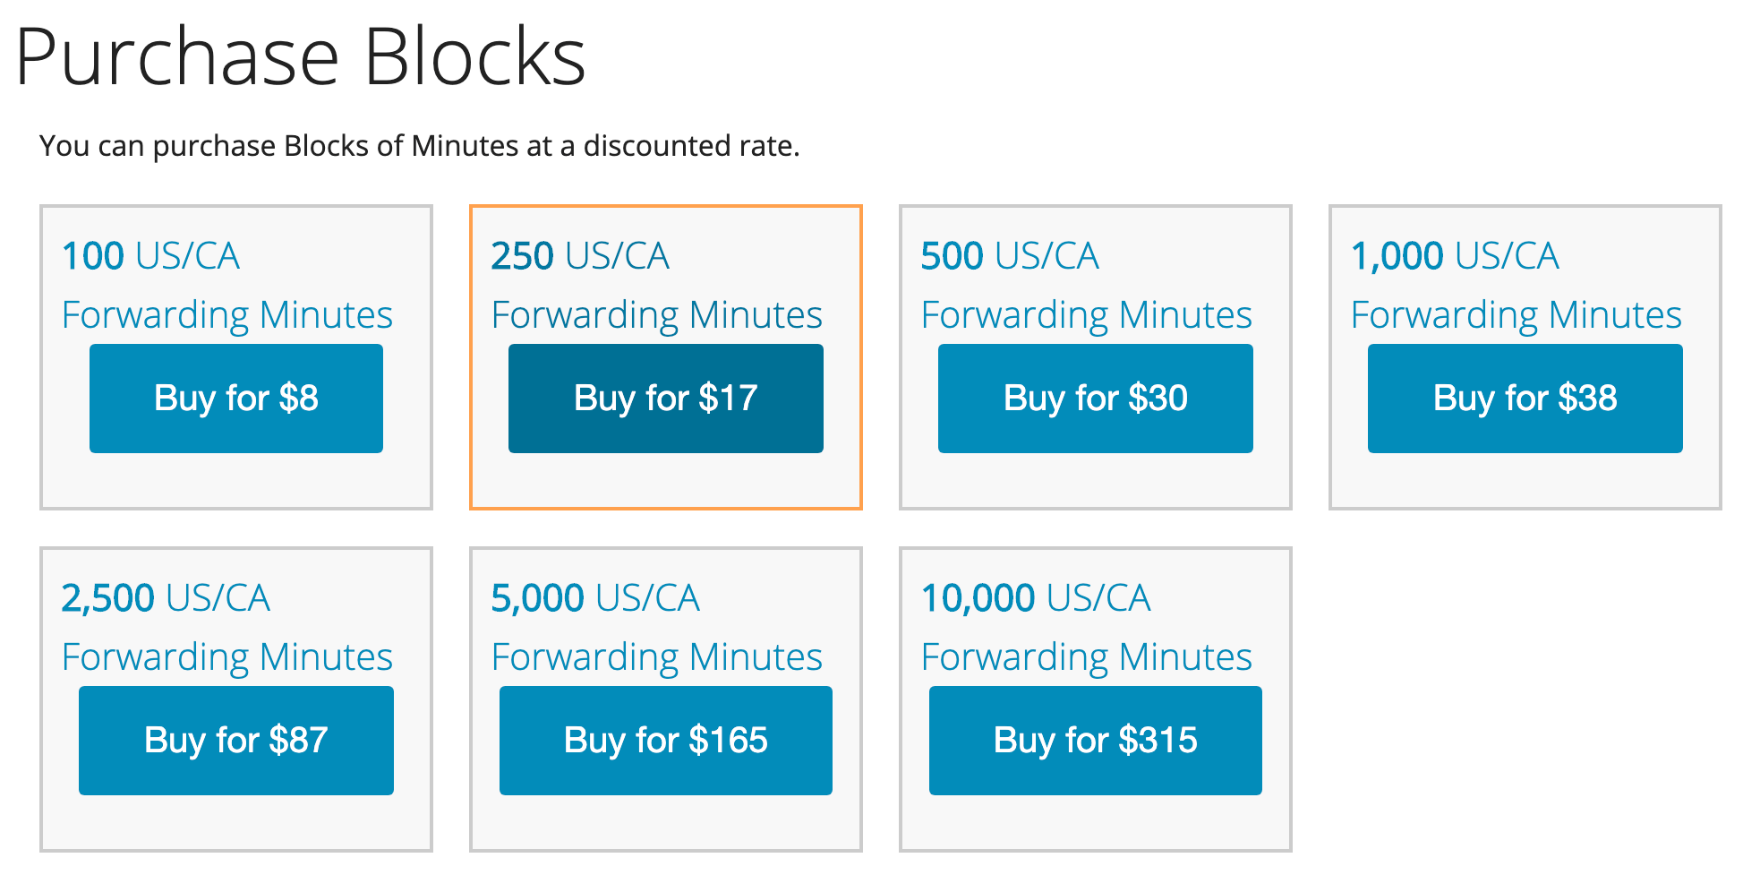Click the Buy for $8 button
Screen dimensions: 1760x892
235,399
